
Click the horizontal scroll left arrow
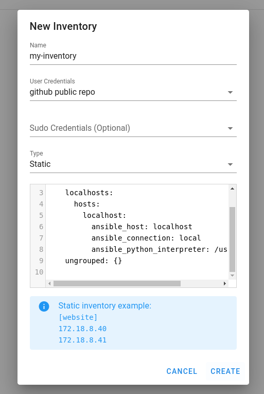click(x=49, y=283)
